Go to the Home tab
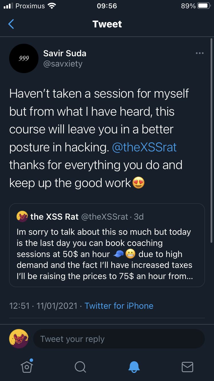 coord(27,367)
